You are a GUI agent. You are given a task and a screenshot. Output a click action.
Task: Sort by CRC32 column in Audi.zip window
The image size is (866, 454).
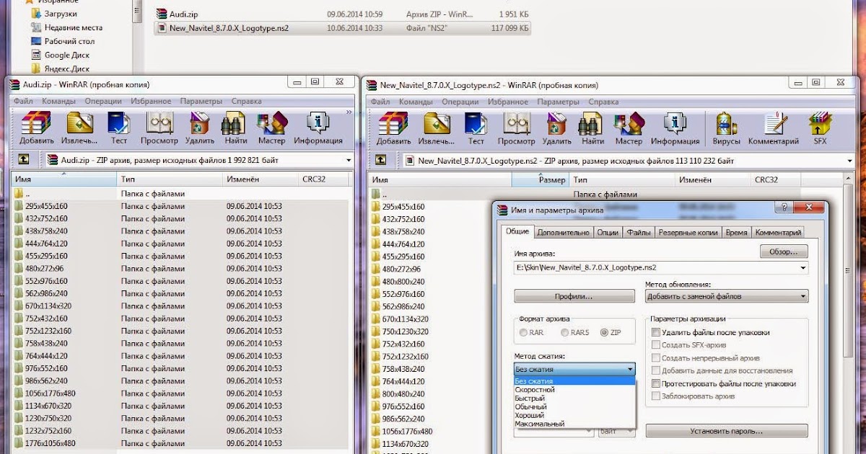pos(324,179)
